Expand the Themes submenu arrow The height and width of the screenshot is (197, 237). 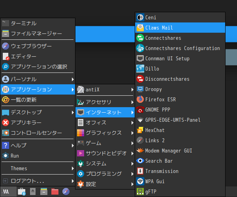73,168
